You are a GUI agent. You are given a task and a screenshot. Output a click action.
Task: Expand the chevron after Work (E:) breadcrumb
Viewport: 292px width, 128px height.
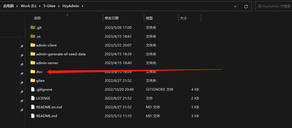click(41, 6)
